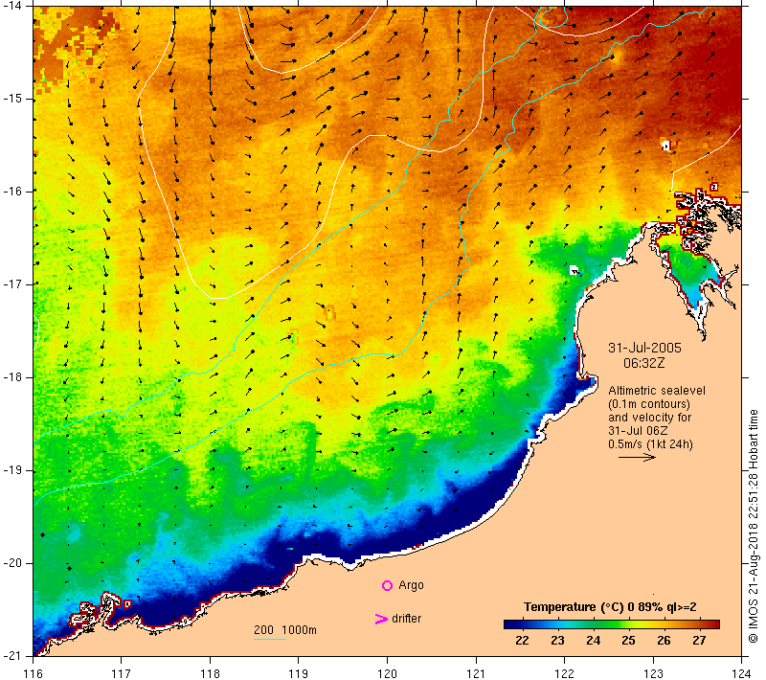Click the magenta drifter arrow legend symbol
The width and height of the screenshot is (766, 680).
click(x=380, y=619)
